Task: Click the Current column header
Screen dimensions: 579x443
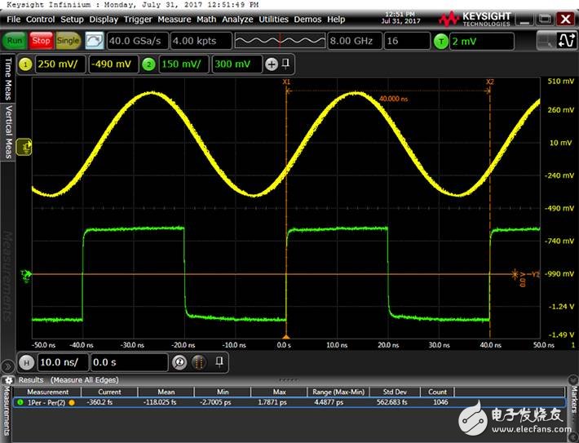Action: [109, 392]
